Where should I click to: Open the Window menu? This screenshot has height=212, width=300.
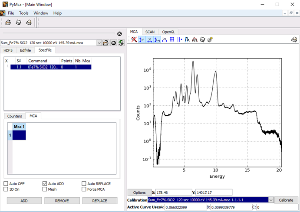[x=41, y=13]
